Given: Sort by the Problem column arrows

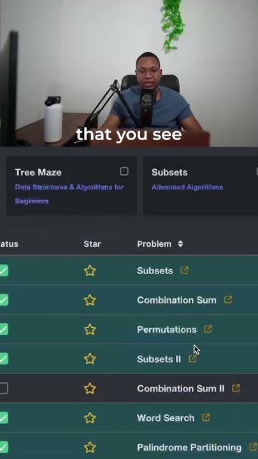Looking at the screenshot, I should (180, 244).
